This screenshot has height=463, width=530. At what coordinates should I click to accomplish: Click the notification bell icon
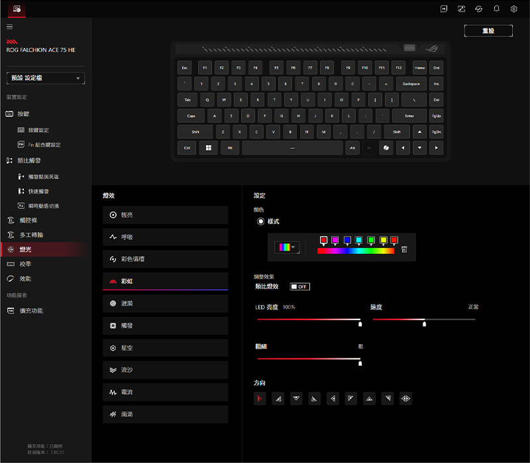click(x=497, y=9)
